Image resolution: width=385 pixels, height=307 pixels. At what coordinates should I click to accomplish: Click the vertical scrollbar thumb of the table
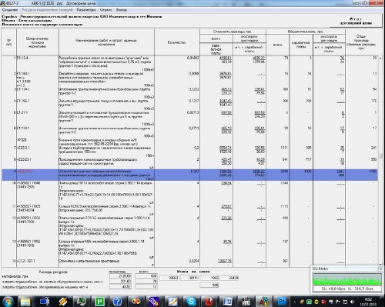pos(380,155)
